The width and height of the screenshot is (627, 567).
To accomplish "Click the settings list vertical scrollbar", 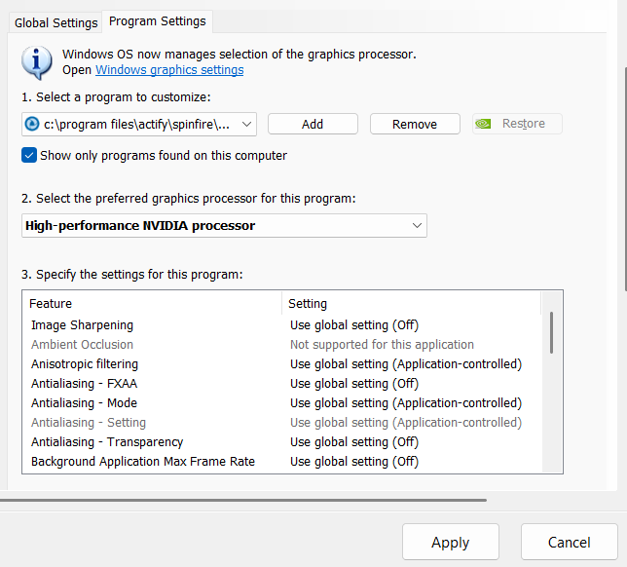I will [x=552, y=332].
